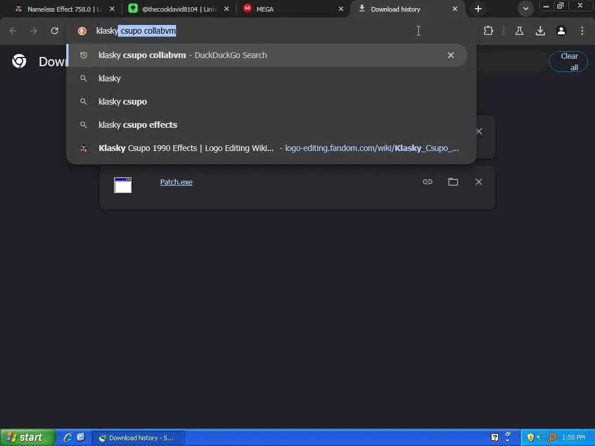Click the browser back arrow
Viewport: 595px width, 446px height.
[13, 31]
